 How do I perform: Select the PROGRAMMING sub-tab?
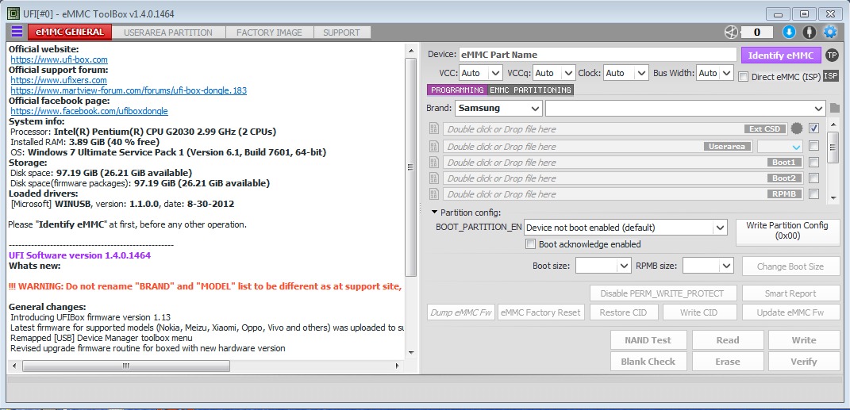(x=457, y=90)
